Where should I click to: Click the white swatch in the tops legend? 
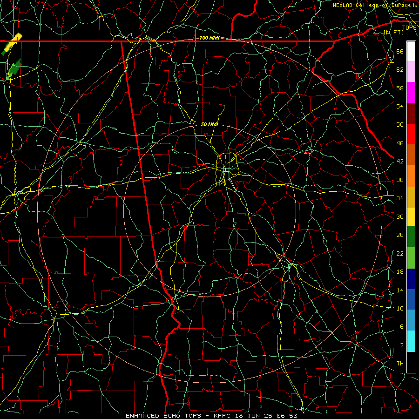click(411, 51)
